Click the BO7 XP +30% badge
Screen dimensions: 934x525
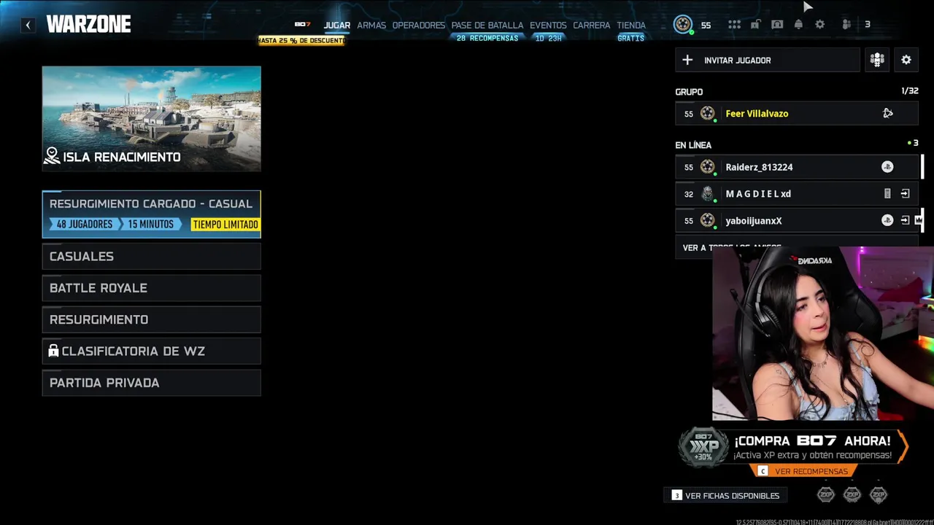pos(703,446)
